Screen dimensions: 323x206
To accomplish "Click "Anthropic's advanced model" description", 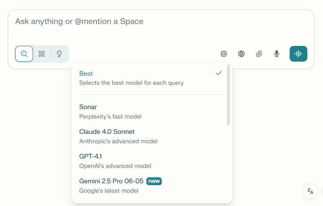I will [x=119, y=141].
